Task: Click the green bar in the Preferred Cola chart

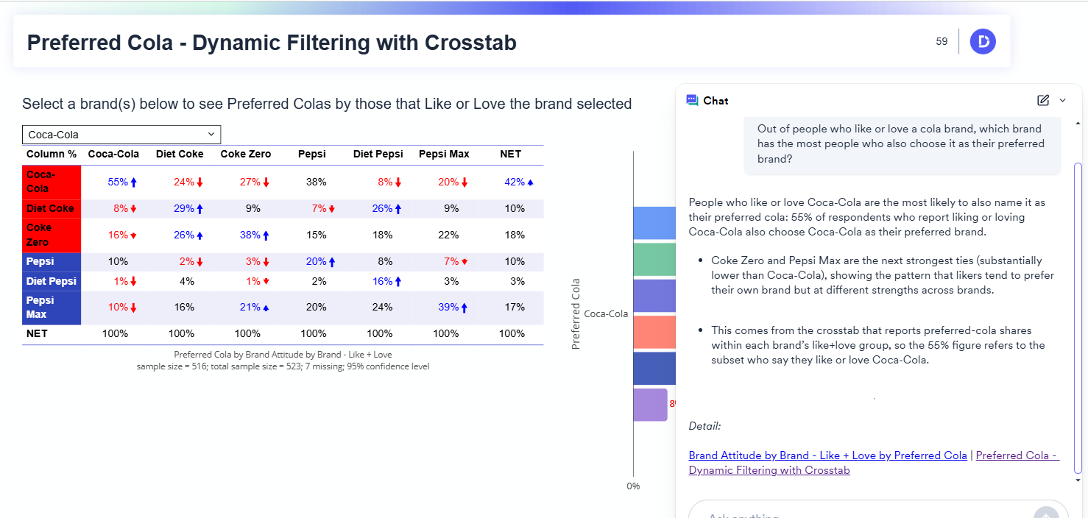Action: (655, 259)
